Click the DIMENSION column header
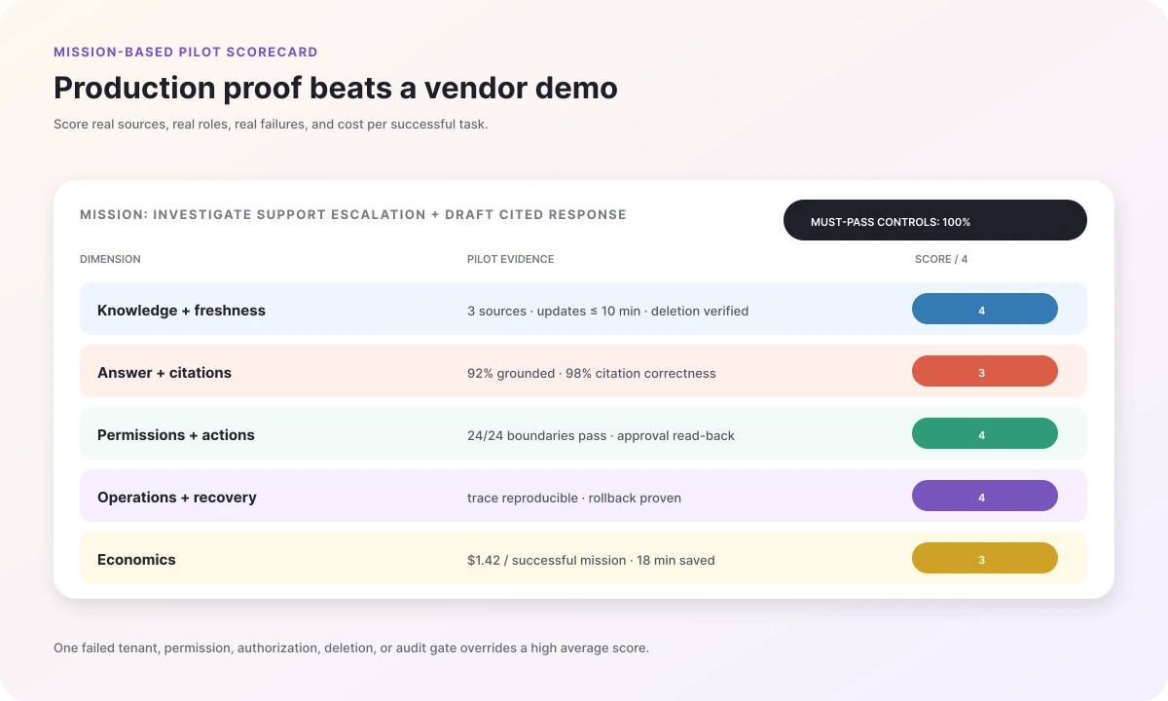Screen dimensions: 1168x701 coord(110,259)
